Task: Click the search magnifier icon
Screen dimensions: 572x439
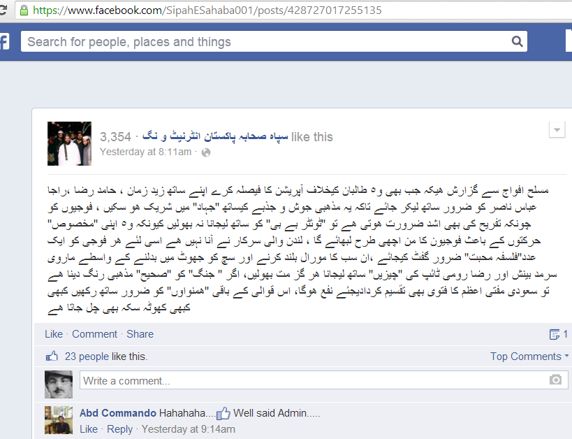Action: [518, 41]
